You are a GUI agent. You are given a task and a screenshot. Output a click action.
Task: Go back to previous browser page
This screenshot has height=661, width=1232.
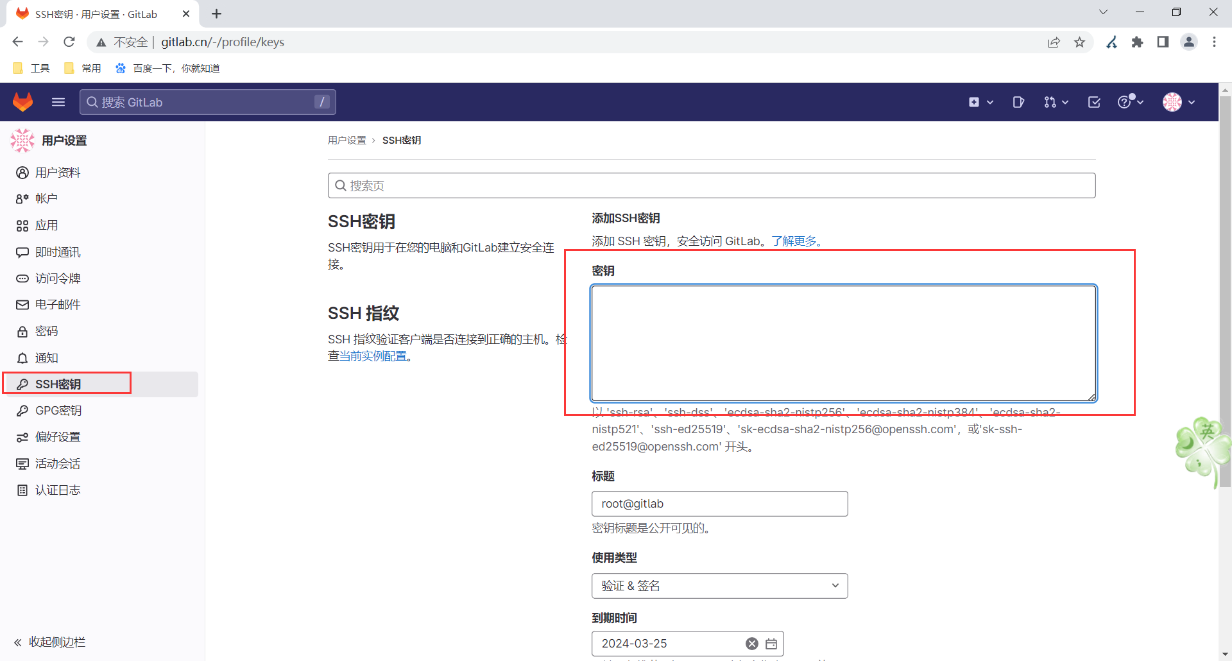17,42
